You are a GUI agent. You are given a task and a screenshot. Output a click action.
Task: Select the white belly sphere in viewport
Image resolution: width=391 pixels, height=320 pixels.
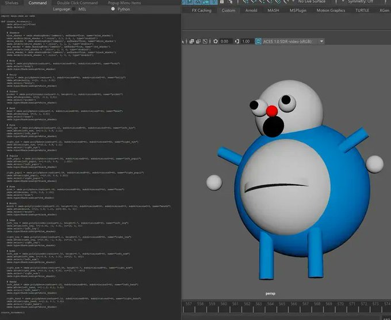tap(286, 187)
